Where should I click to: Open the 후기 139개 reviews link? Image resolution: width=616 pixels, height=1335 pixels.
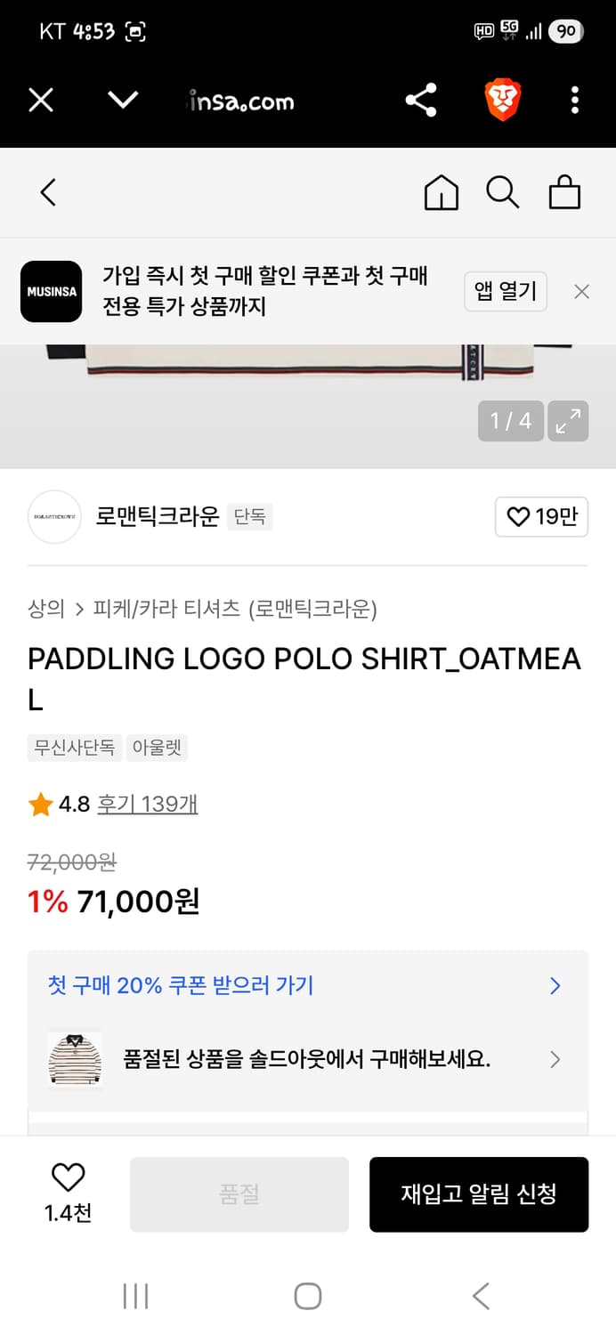[148, 804]
